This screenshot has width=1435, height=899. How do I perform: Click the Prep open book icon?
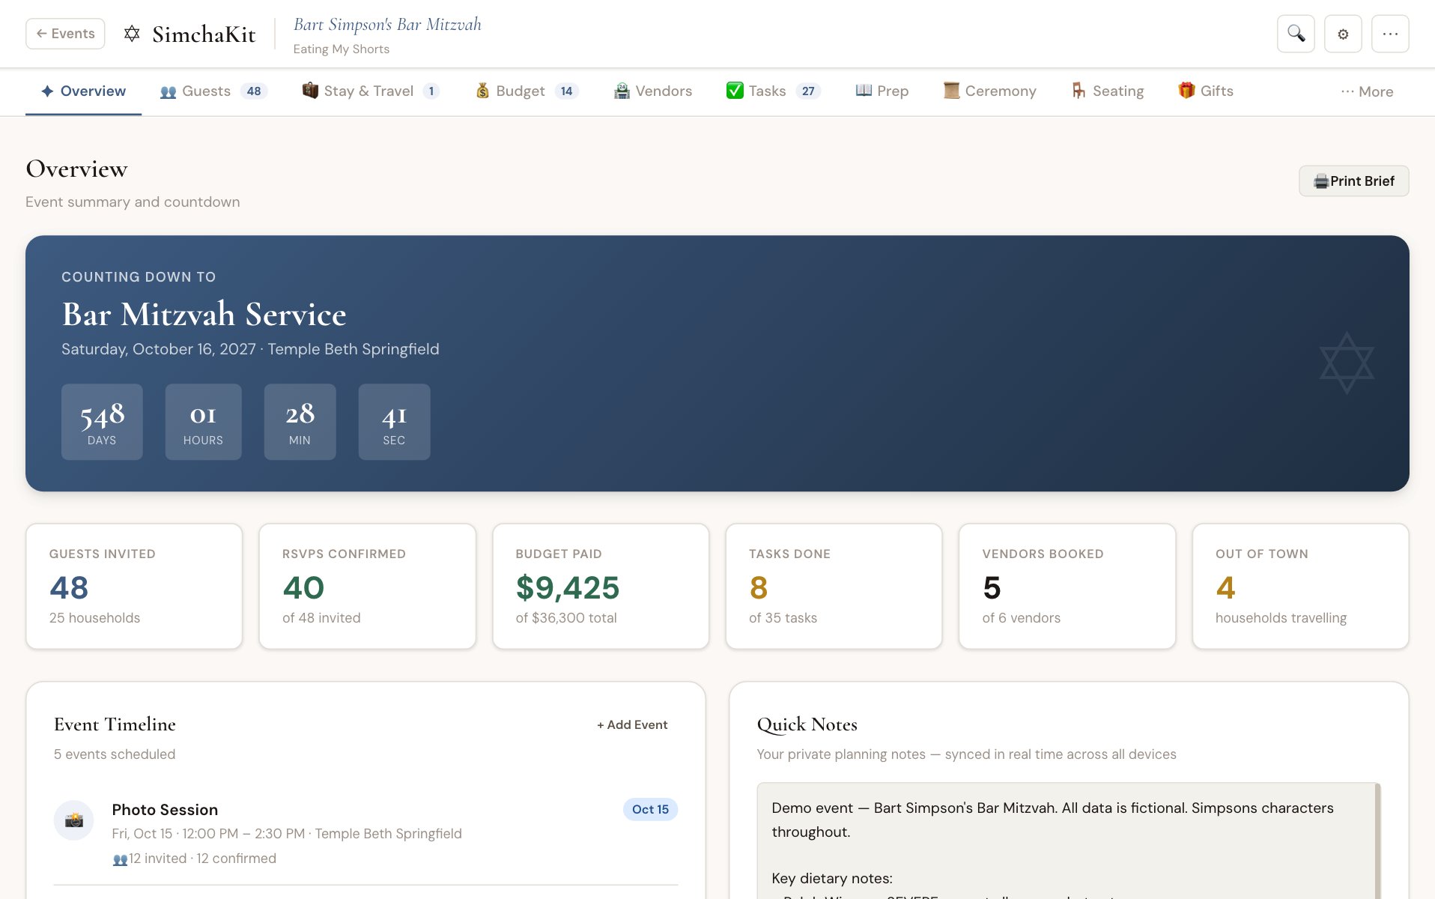[x=864, y=91]
